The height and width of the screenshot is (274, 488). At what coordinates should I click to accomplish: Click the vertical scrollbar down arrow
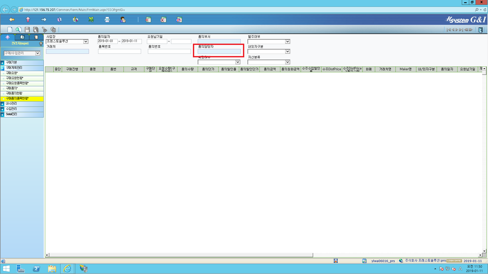484,251
